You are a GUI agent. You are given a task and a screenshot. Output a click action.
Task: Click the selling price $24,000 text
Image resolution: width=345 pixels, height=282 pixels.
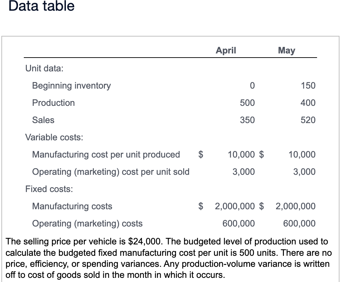[145, 242]
